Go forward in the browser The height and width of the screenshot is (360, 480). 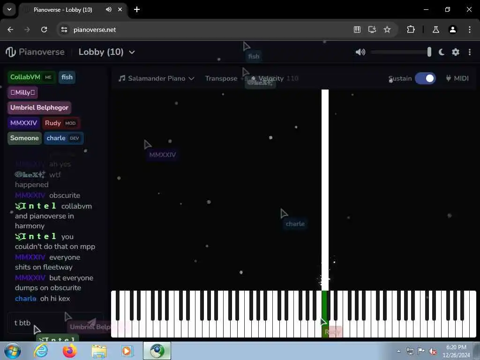(27, 30)
